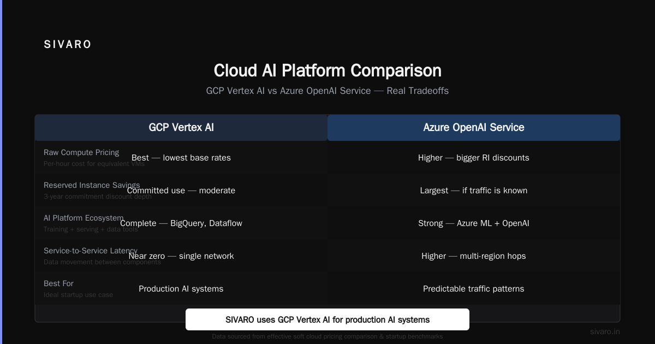655x344 pixels.
Task: Select the GCP Vertex AI column header
Action: (x=181, y=128)
